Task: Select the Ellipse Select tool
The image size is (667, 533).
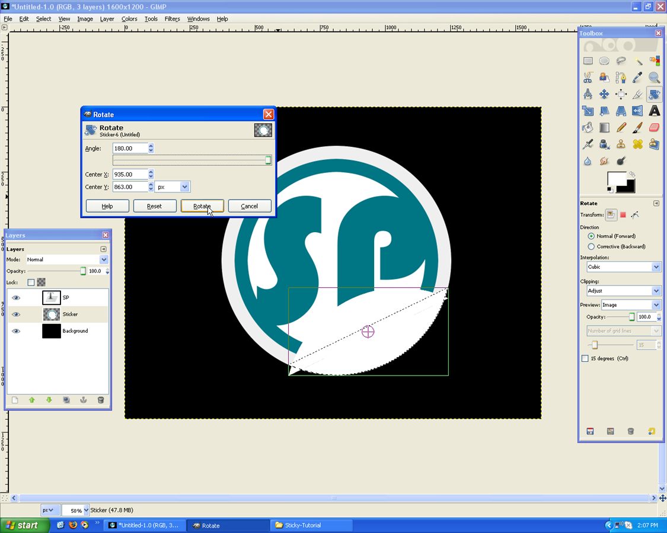Action: [604, 61]
